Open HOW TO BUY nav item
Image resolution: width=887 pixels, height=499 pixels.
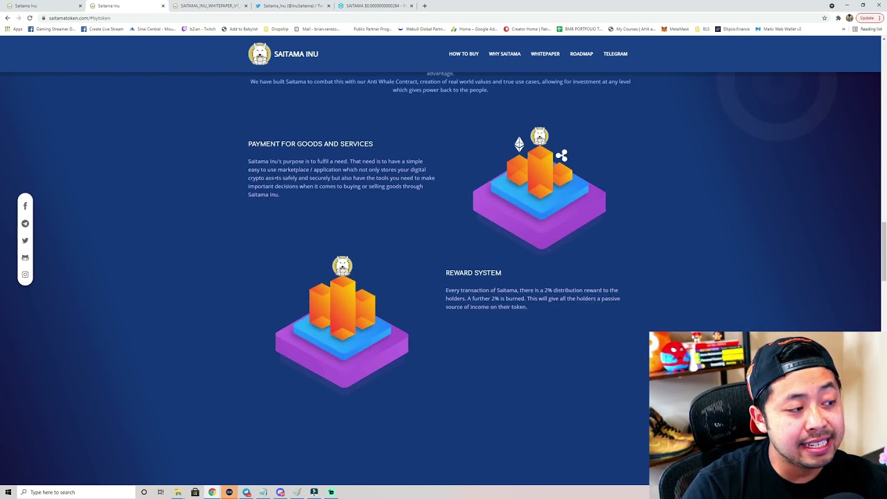click(x=464, y=54)
